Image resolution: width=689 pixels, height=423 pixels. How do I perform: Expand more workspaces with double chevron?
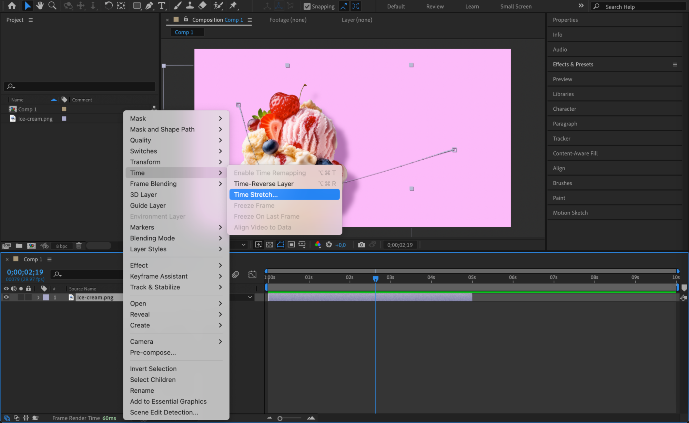581,6
